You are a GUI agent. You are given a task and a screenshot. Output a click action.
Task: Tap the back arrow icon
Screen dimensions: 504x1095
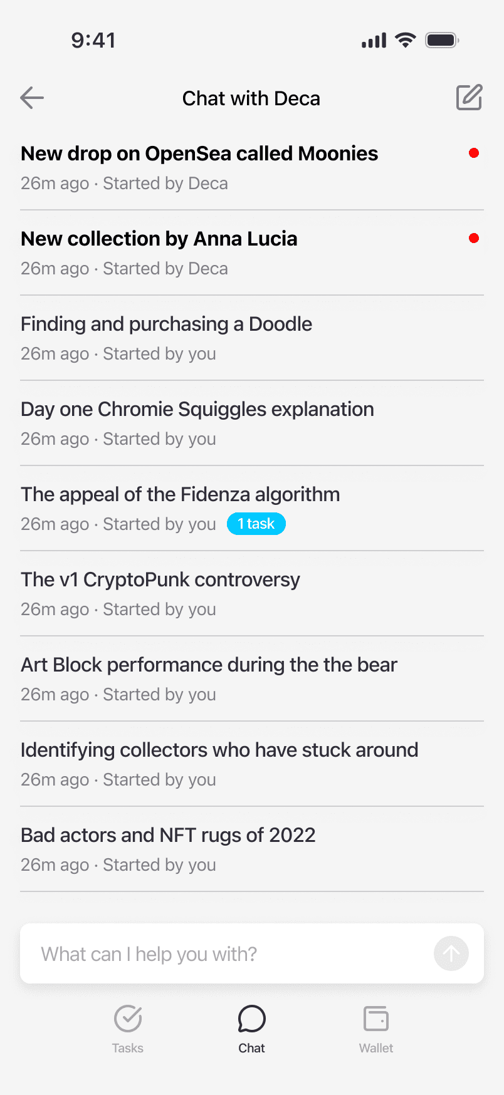pyautogui.click(x=32, y=98)
